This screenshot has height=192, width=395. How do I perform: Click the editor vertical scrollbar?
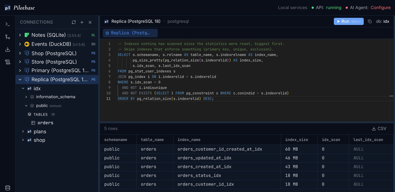(391, 80)
